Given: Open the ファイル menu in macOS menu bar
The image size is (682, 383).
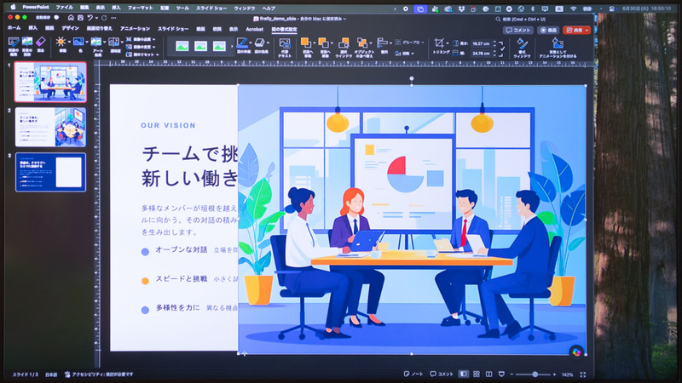Looking at the screenshot, I should pos(64,8).
